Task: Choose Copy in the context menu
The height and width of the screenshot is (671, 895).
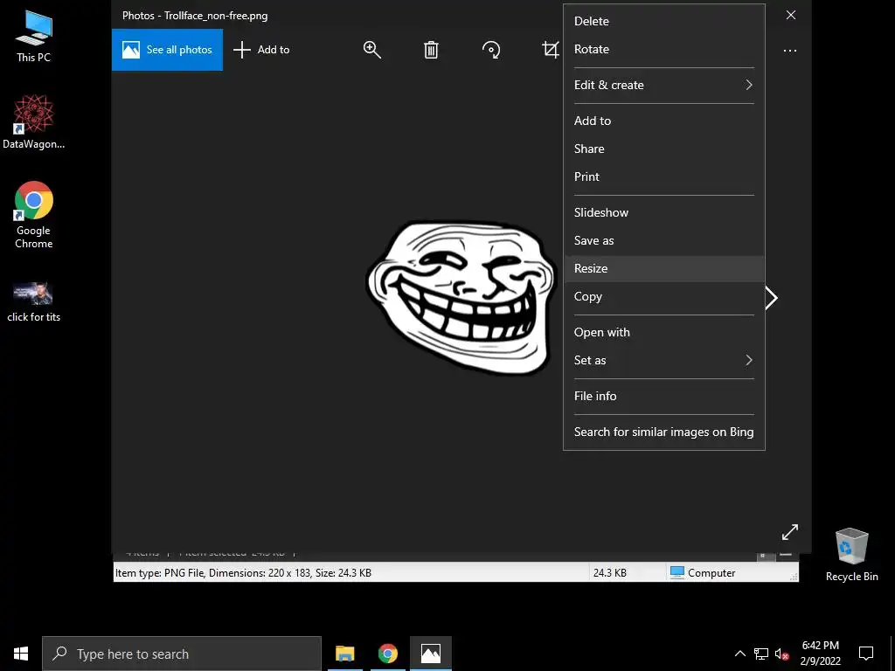Action: 664,296
